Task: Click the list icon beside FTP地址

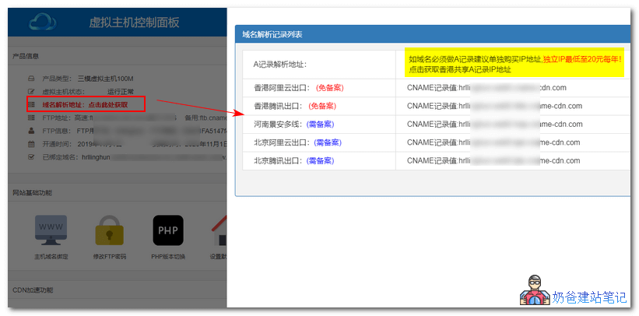Action: click(31, 118)
